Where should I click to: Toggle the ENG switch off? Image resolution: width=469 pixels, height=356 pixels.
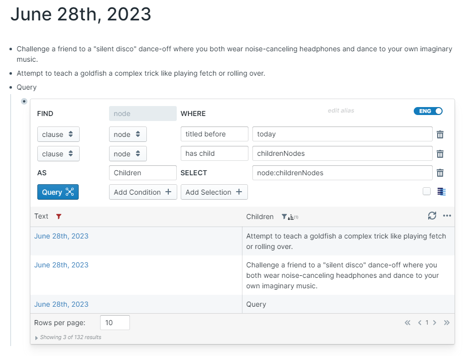428,111
